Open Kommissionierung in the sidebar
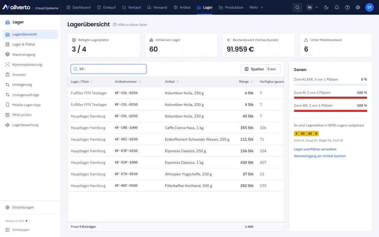The image size is (379, 237). (x=30, y=64)
